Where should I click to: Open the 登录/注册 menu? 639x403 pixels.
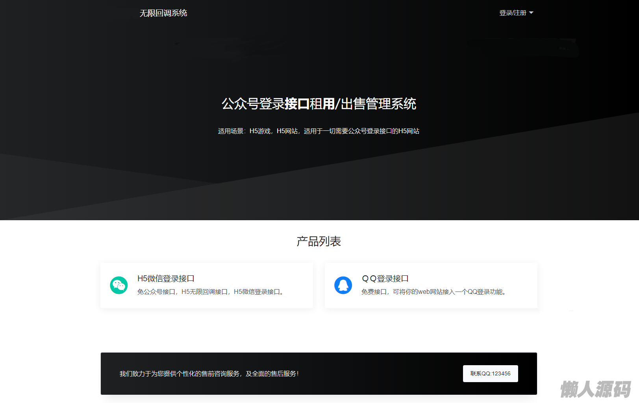[x=513, y=13]
